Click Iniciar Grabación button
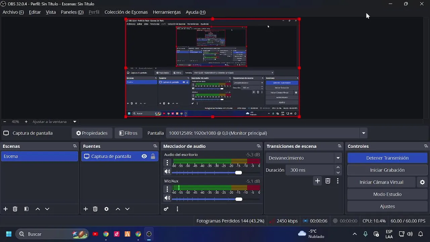The image size is (430, 242). [x=387, y=170]
